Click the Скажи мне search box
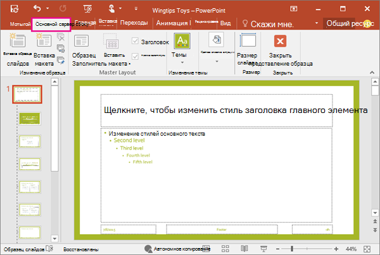 pyautogui.click(x=272, y=24)
